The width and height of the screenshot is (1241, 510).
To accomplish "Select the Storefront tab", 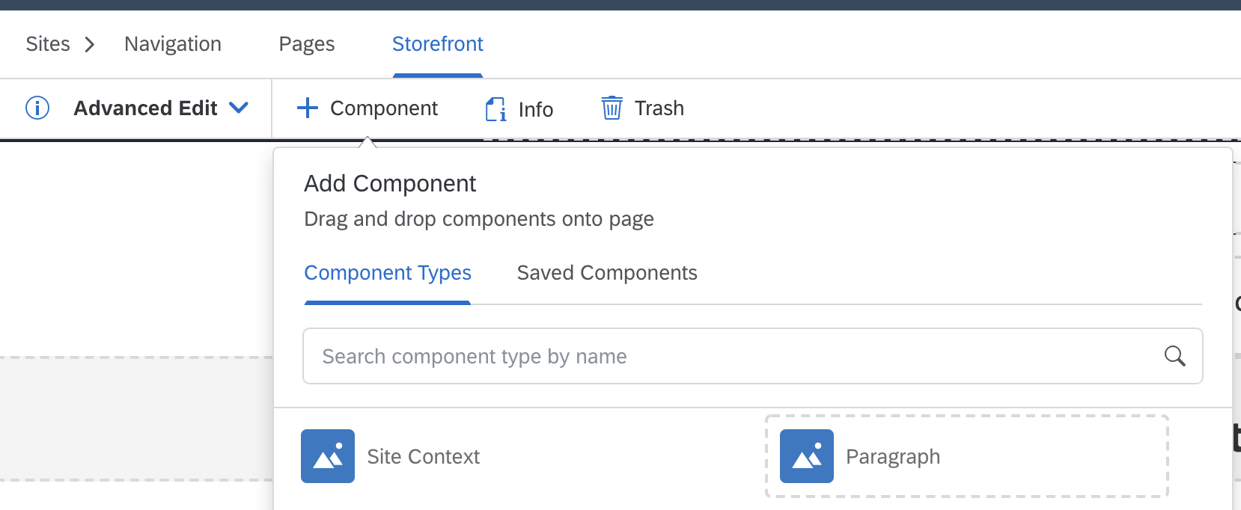I will (438, 44).
